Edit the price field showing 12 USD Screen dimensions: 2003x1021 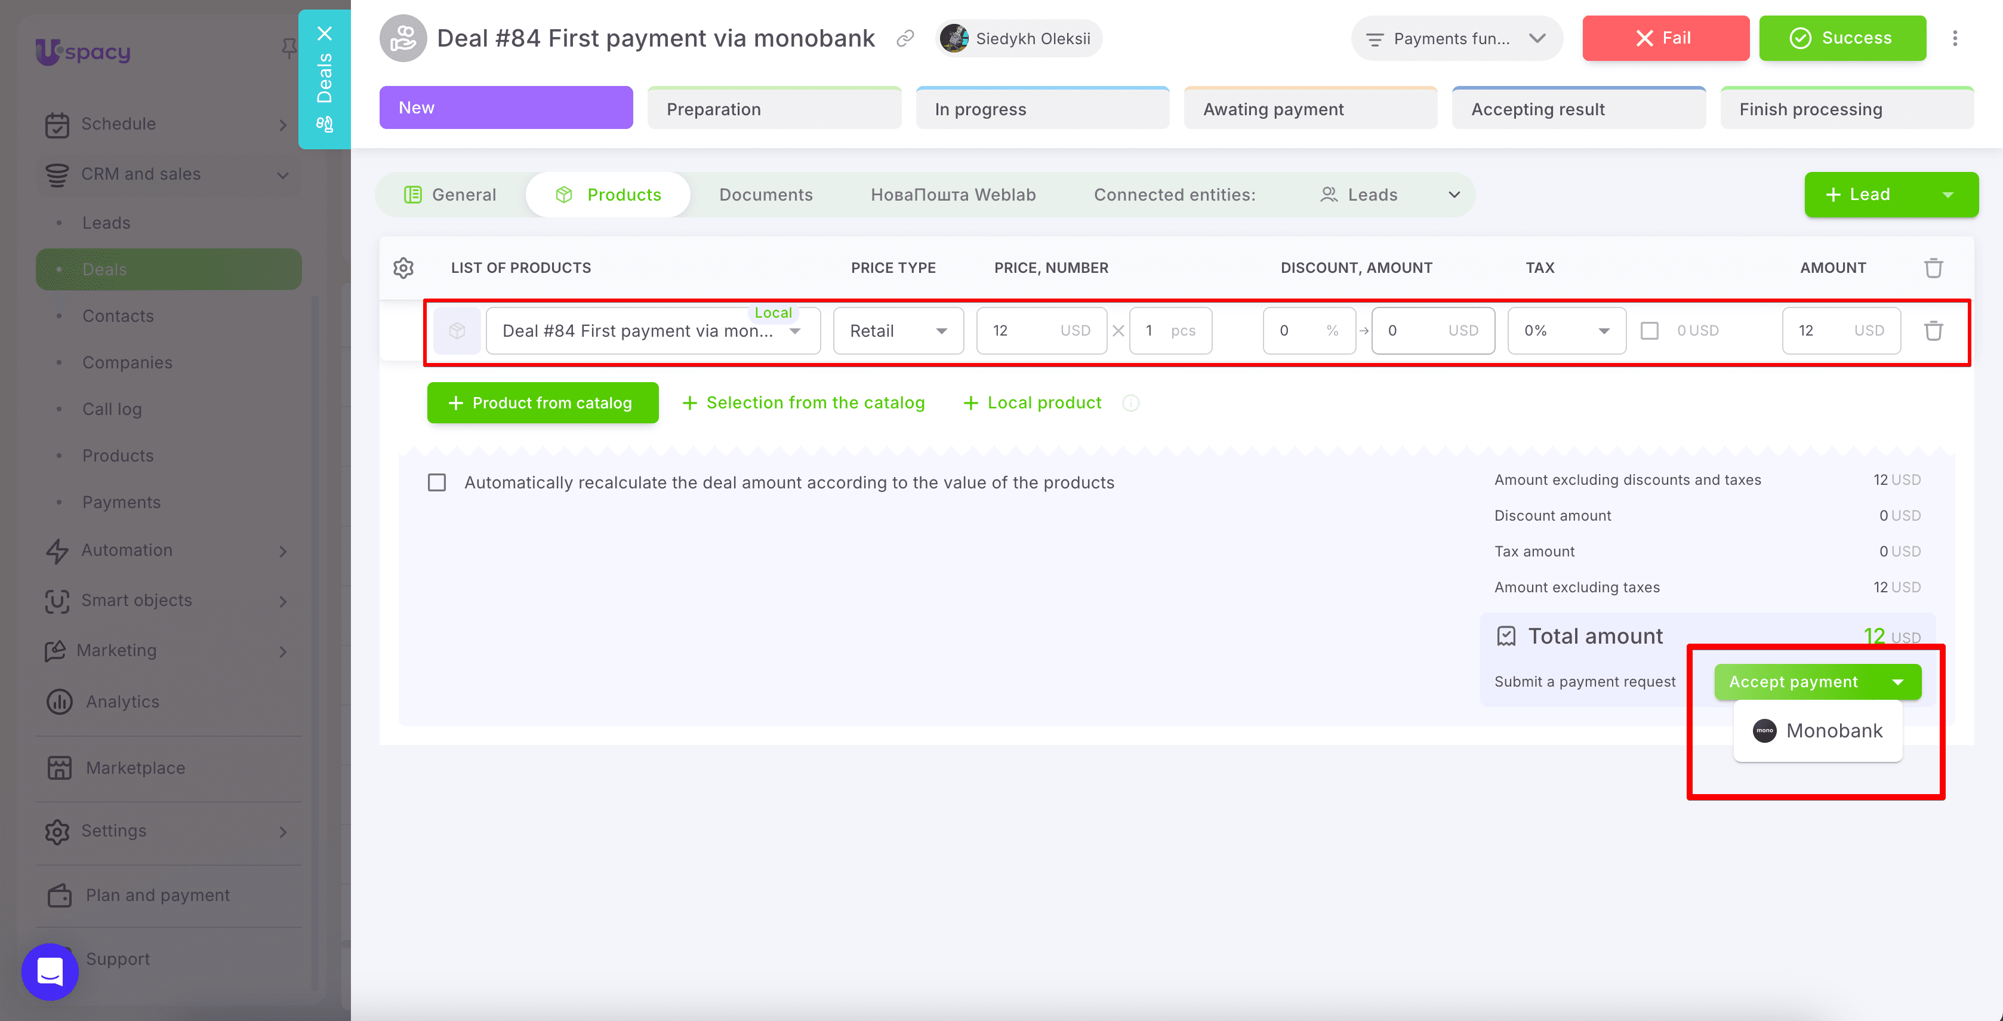pyautogui.click(x=1042, y=331)
